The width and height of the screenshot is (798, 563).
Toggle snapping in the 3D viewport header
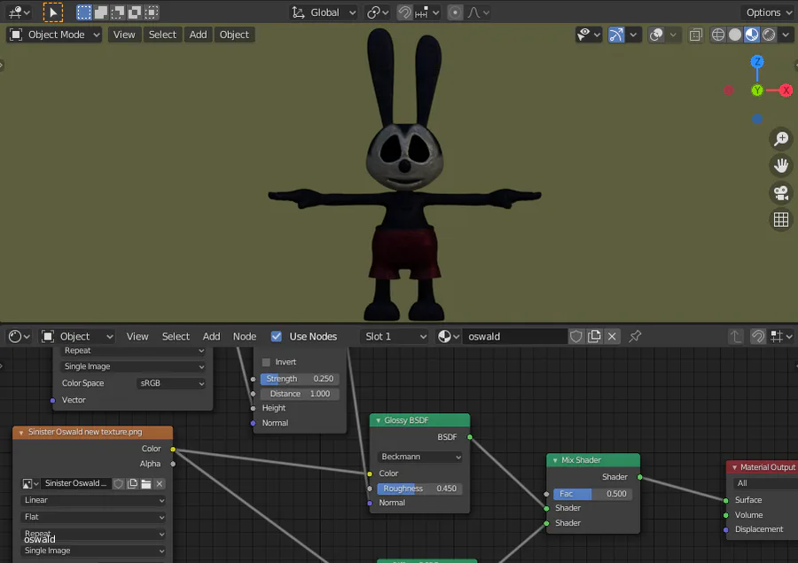[x=404, y=12]
